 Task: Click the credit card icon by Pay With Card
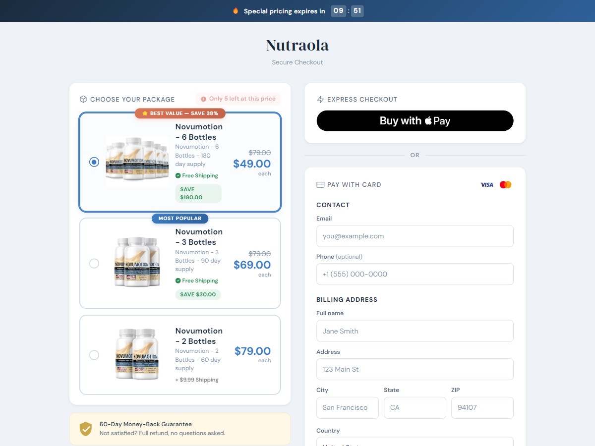pyautogui.click(x=320, y=185)
